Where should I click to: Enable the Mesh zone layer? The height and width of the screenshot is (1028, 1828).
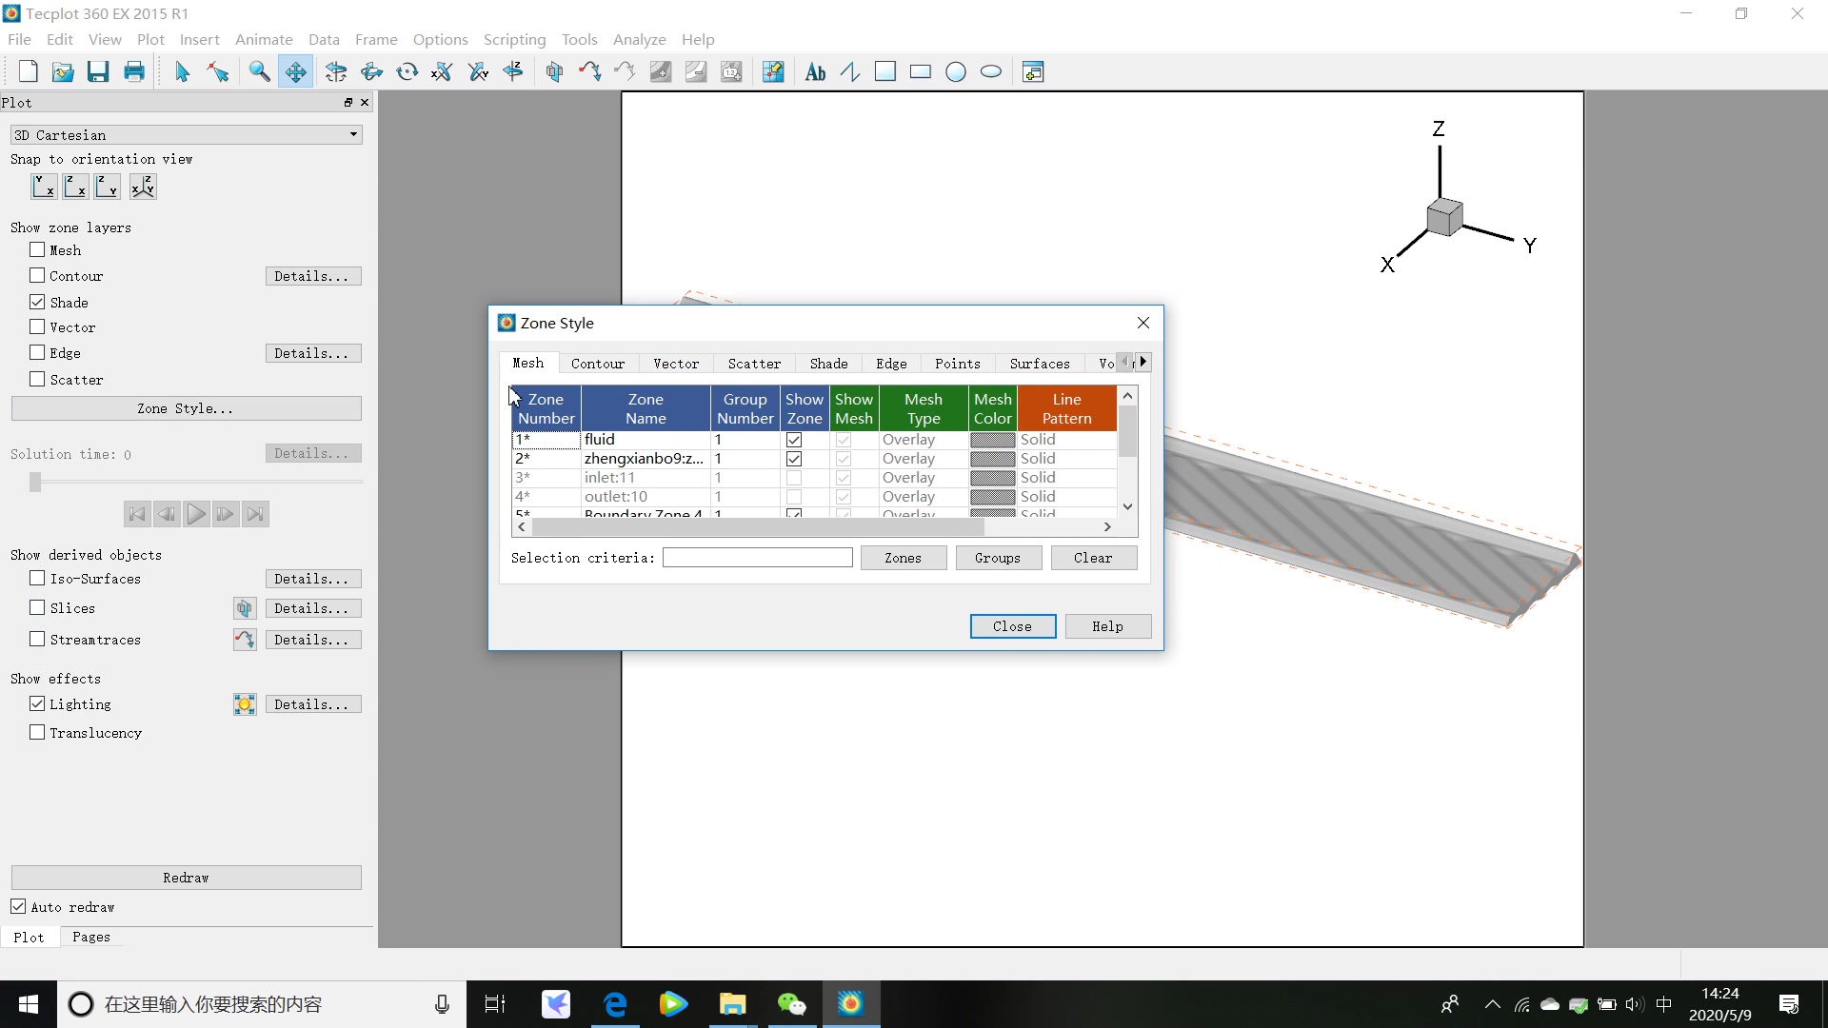(37, 249)
